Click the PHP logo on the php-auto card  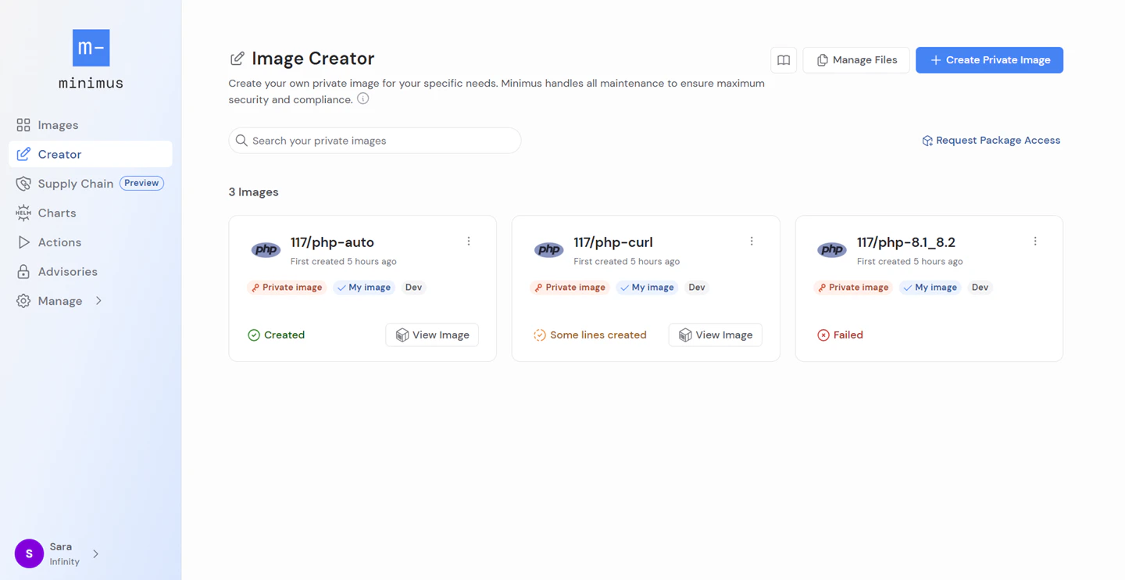point(266,249)
